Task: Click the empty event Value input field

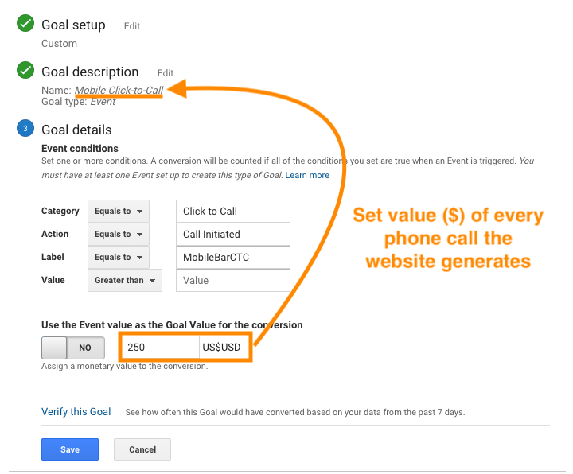Action: [x=232, y=280]
